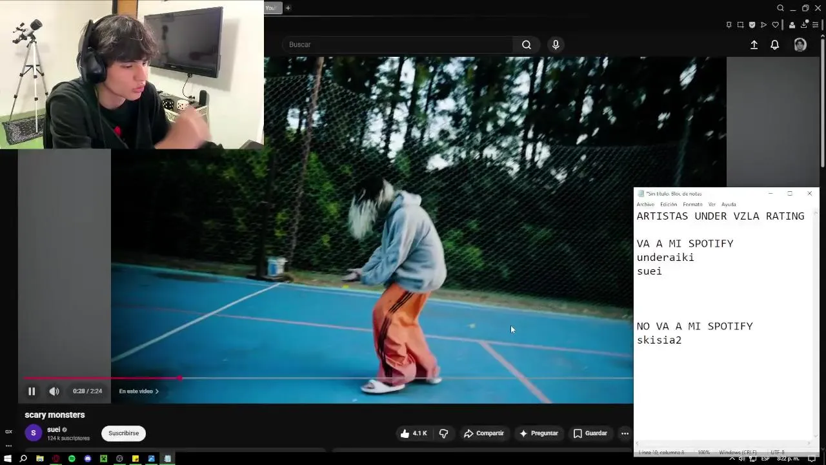Open the browser profile icon

pos(792,25)
